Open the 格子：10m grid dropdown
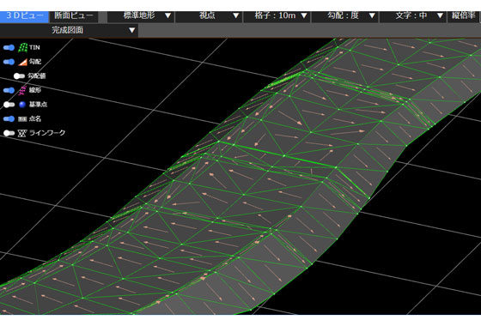481x326 pixels. pos(277,16)
